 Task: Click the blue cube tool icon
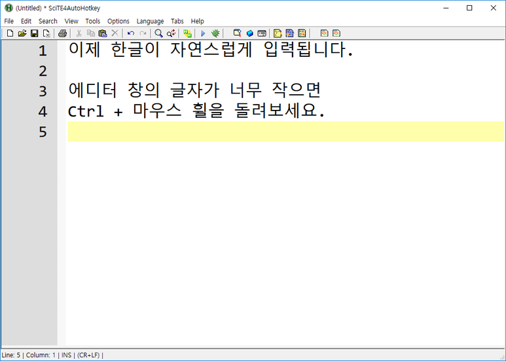point(249,33)
